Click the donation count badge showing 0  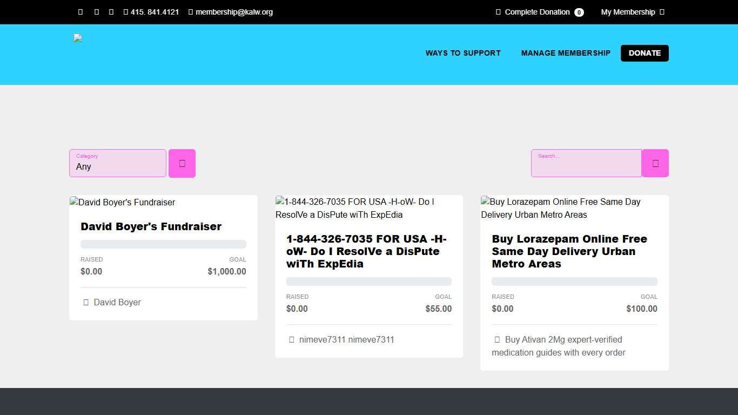point(579,12)
